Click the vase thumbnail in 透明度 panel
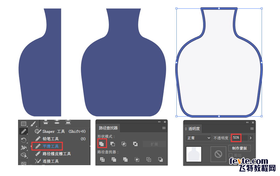280x176 pixels. [x=194, y=154]
